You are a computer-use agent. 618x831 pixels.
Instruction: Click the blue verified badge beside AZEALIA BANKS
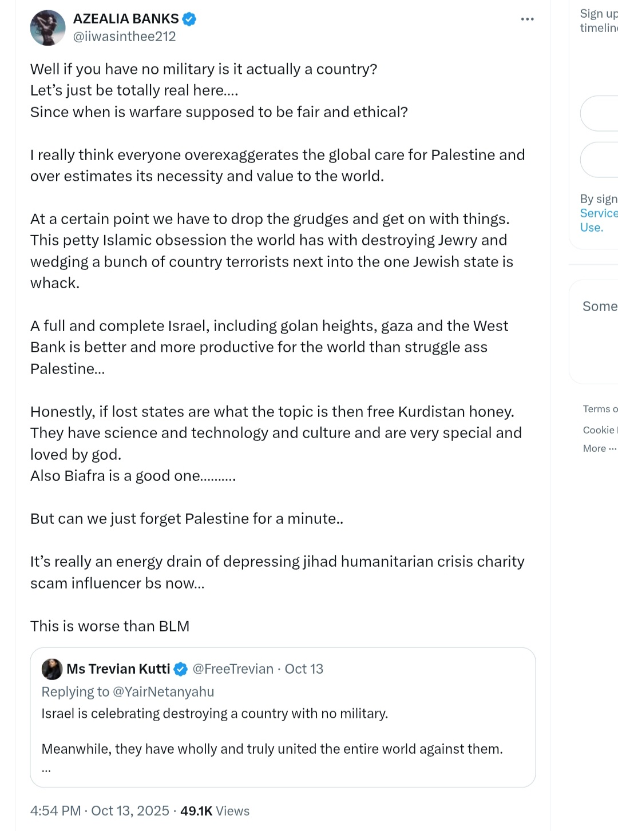pyautogui.click(x=189, y=19)
